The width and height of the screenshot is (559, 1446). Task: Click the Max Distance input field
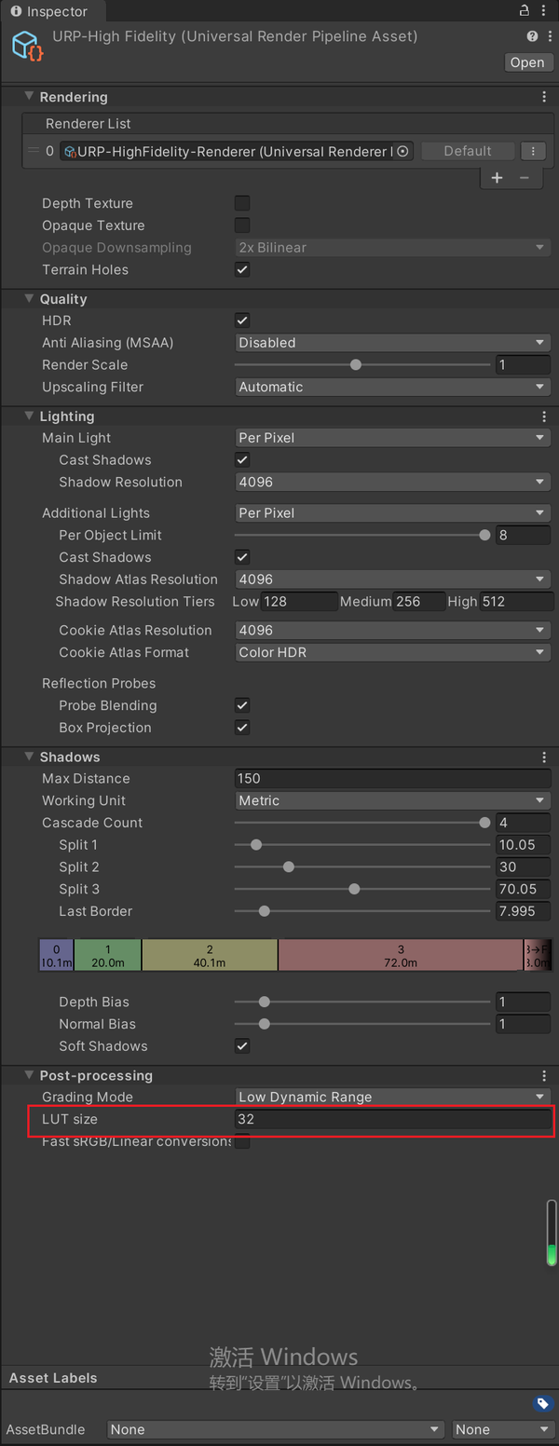tap(391, 779)
